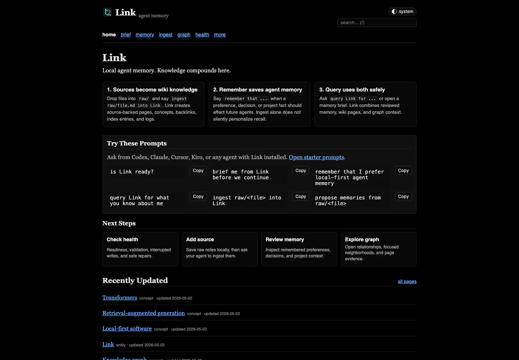Click '3. Query uses both safely' heading

pyautogui.click(x=352, y=90)
